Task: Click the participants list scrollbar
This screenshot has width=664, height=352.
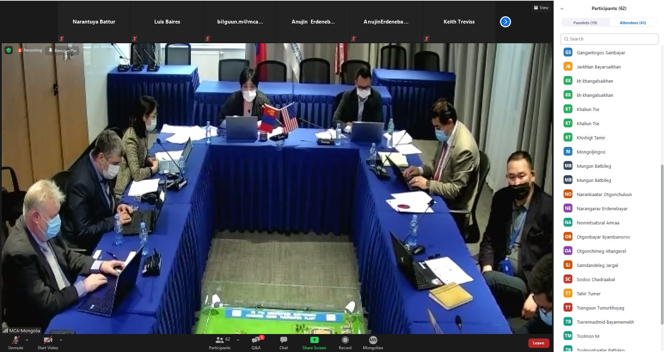Action: click(662, 242)
